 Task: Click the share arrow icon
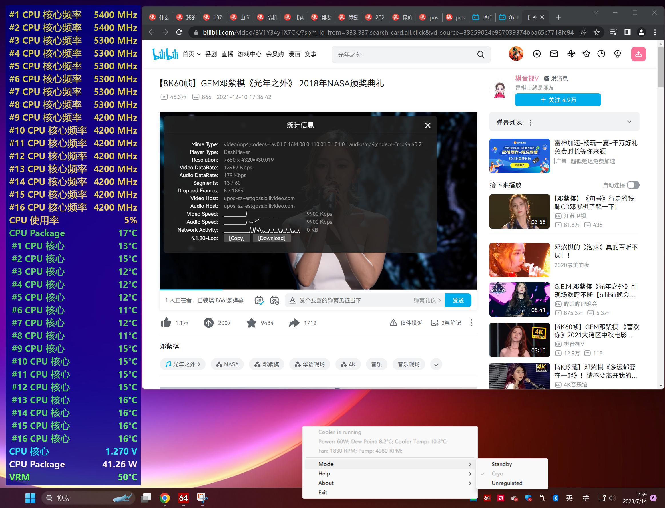(294, 323)
